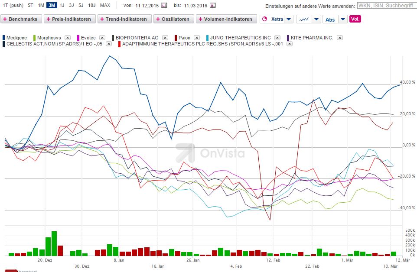The width and height of the screenshot is (417, 272).
Task: Remove Morphosys from the comparison
Action: 68,38
